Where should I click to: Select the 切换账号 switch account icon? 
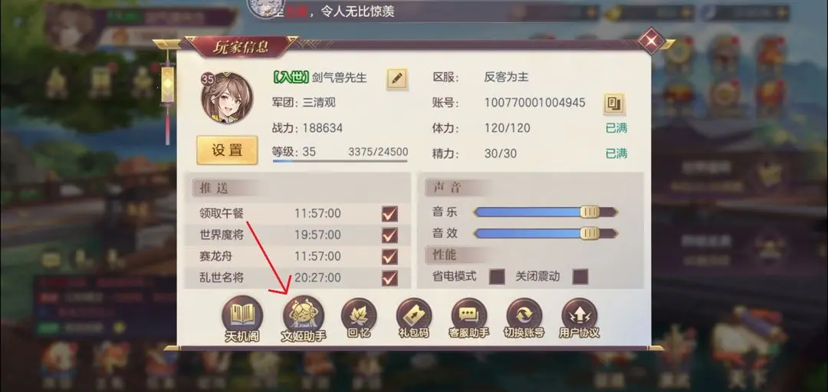[524, 317]
